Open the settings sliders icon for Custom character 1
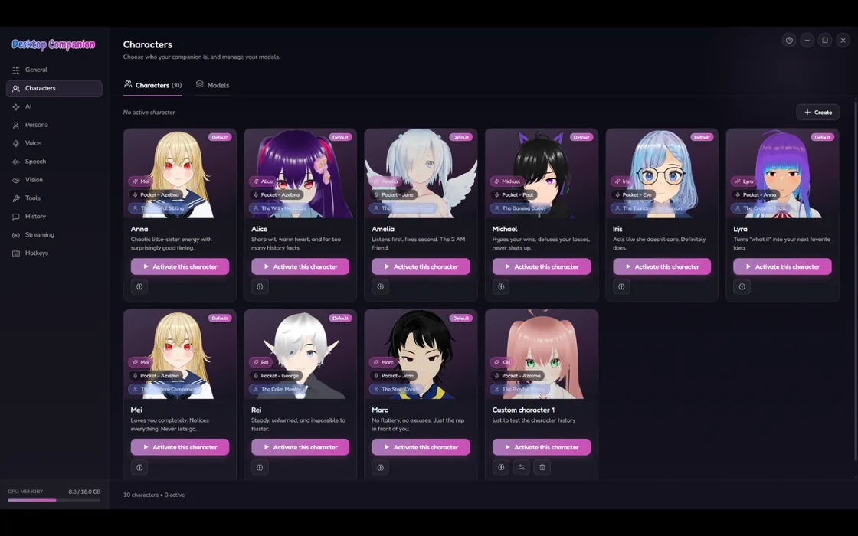Screen dimensions: 858x536 tap(522, 468)
